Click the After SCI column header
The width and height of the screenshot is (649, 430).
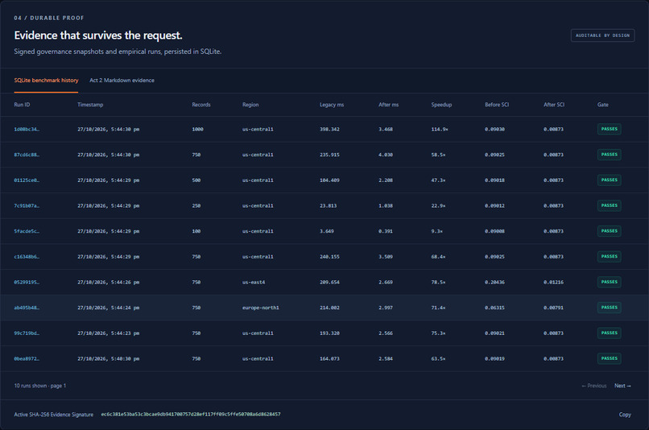coord(554,105)
